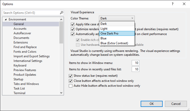This screenshot has width=190, height=111.
Task: Toggle Optimize rendering checkbox
Action: pos(73,29)
